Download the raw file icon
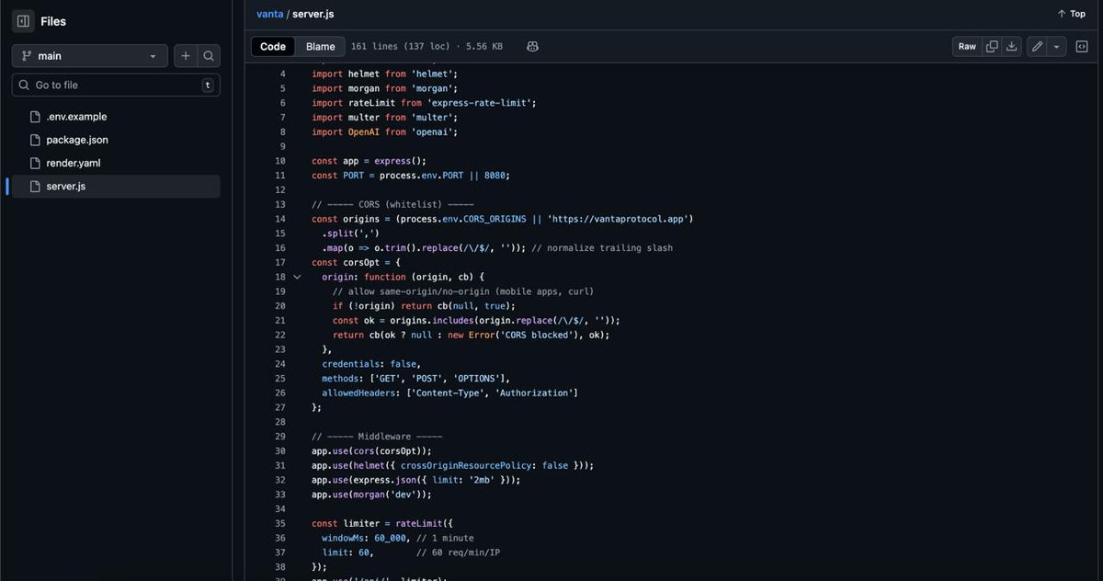The width and height of the screenshot is (1103, 581). click(1012, 47)
